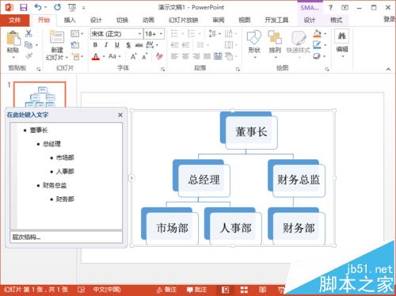Click the Copy icon in clipboard group
Screen dimensions: 396x296
click(x=29, y=45)
